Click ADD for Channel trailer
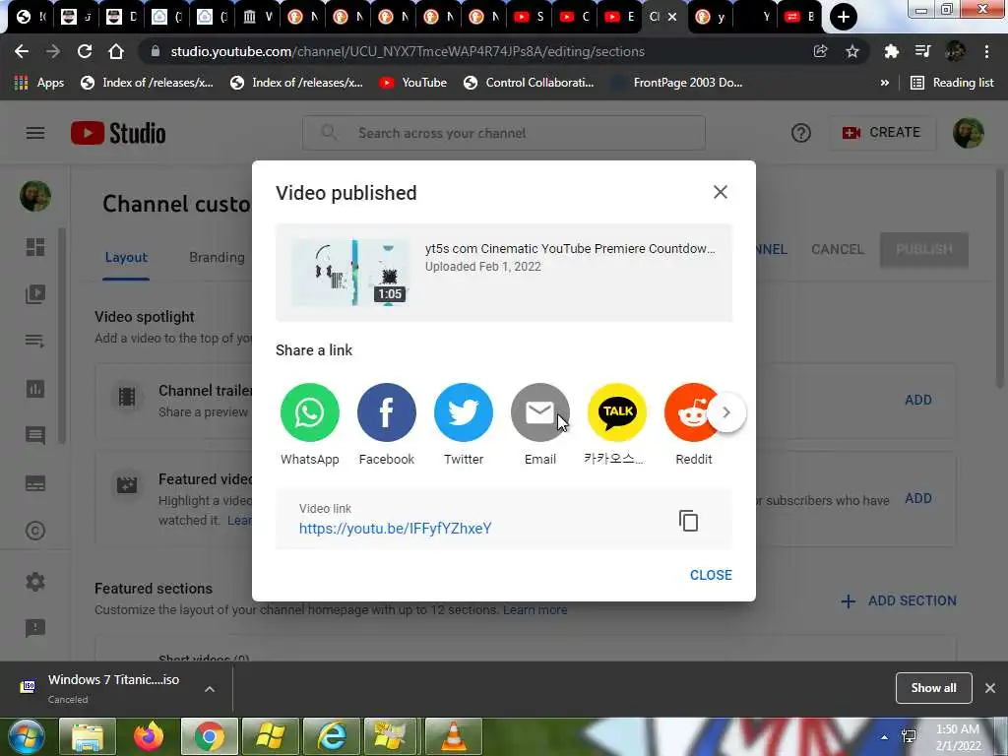 [x=918, y=400]
